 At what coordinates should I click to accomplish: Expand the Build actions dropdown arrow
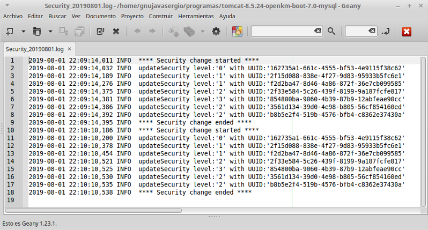202,32
